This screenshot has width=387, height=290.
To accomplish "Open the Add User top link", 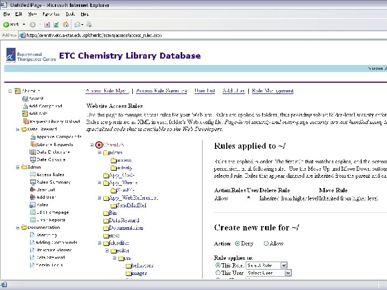I will tap(233, 91).
